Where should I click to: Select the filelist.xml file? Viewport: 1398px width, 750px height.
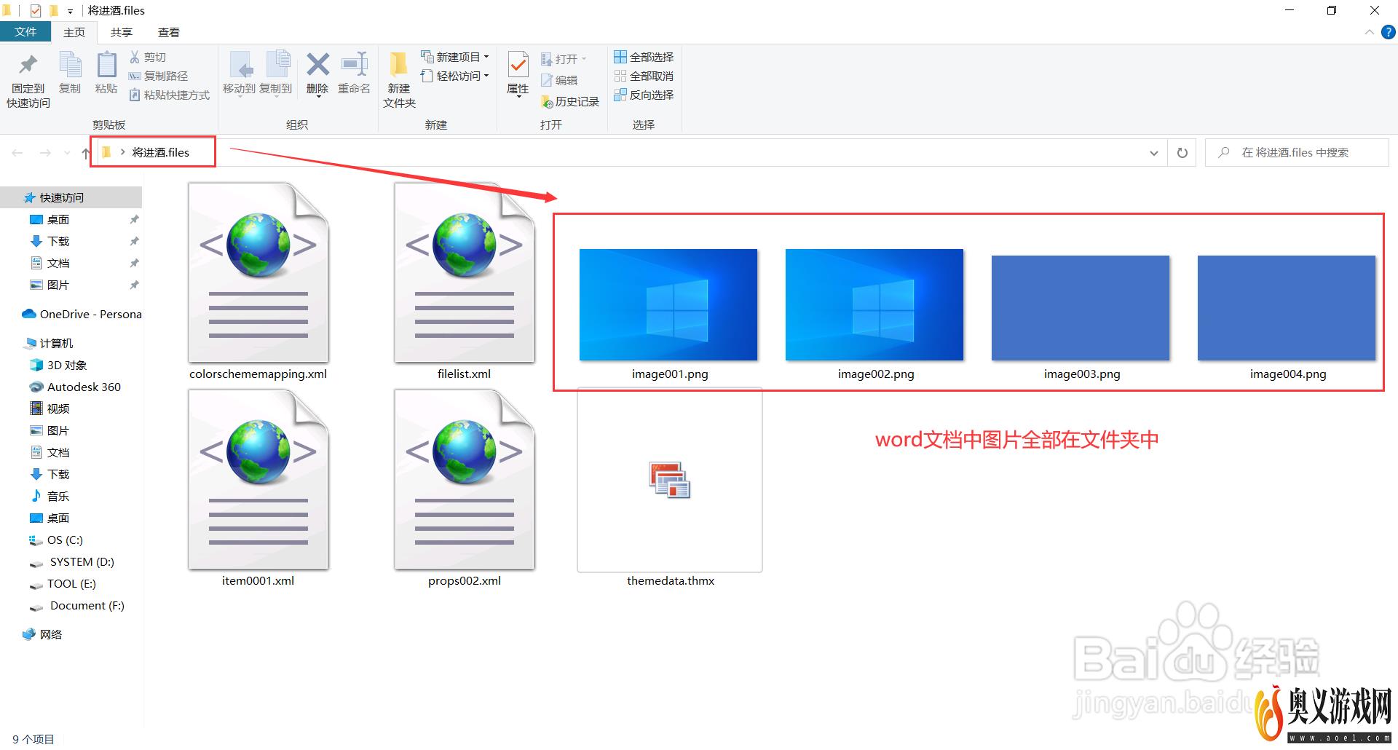(465, 282)
